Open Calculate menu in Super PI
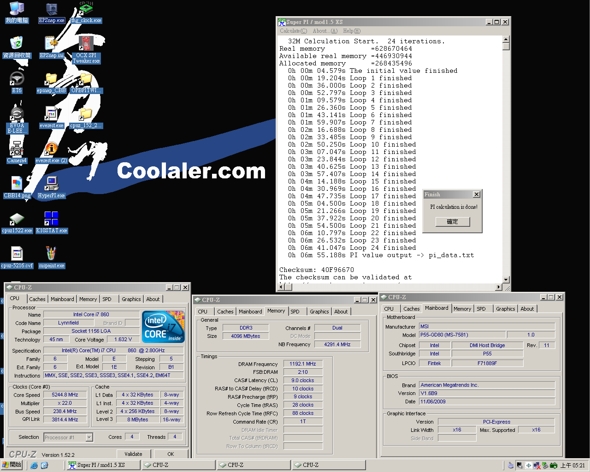Screen dimensions: 590x472 [293, 31]
